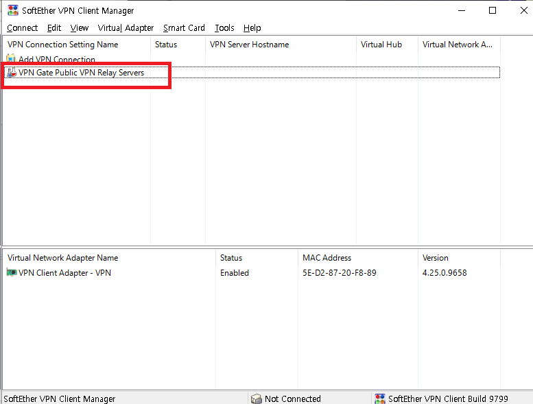
Task: Sort by MAC Address column
Action: pyautogui.click(x=358, y=258)
